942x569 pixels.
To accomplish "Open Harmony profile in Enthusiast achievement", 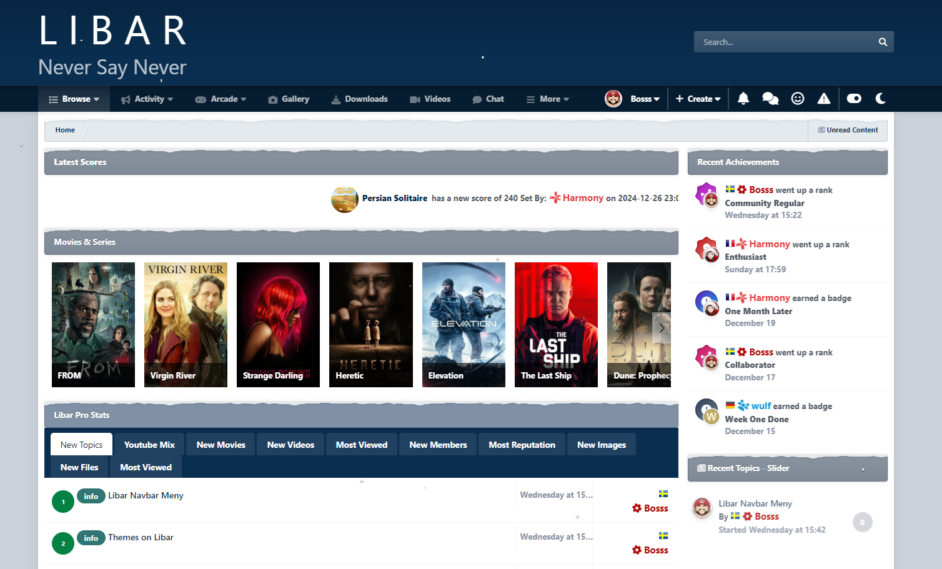I will click(770, 244).
